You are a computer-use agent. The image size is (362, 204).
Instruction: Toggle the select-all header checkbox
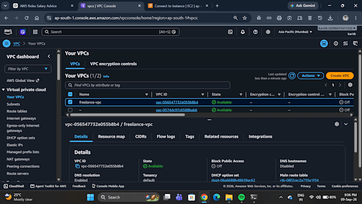pos(70,94)
